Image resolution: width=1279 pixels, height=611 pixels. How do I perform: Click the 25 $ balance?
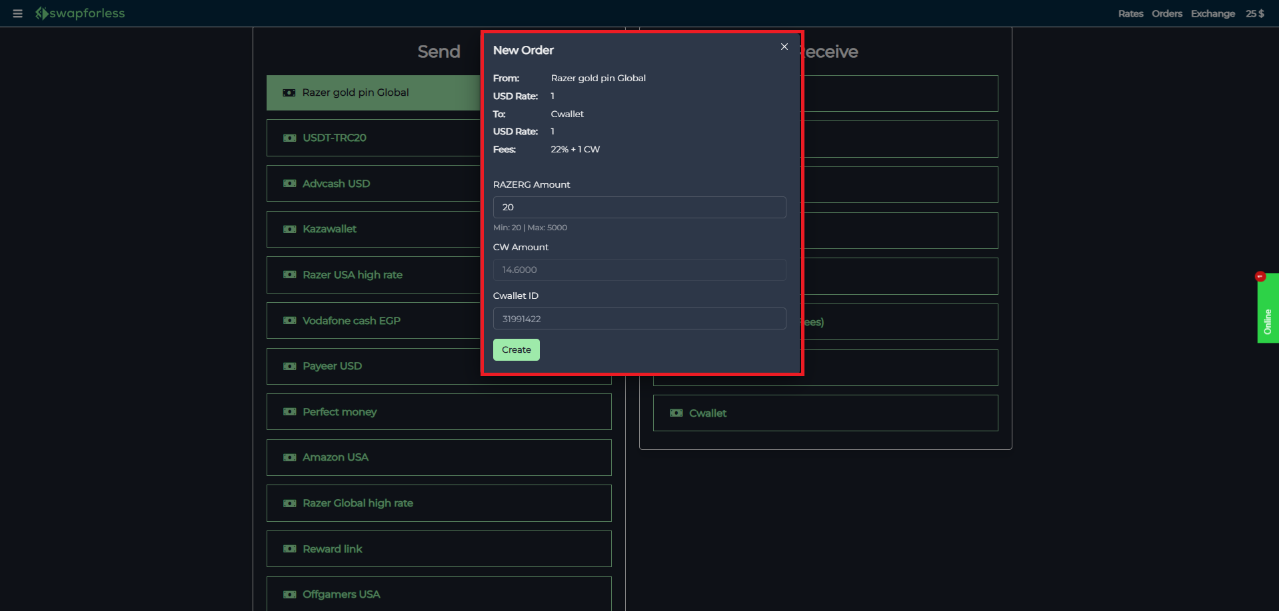pos(1255,13)
